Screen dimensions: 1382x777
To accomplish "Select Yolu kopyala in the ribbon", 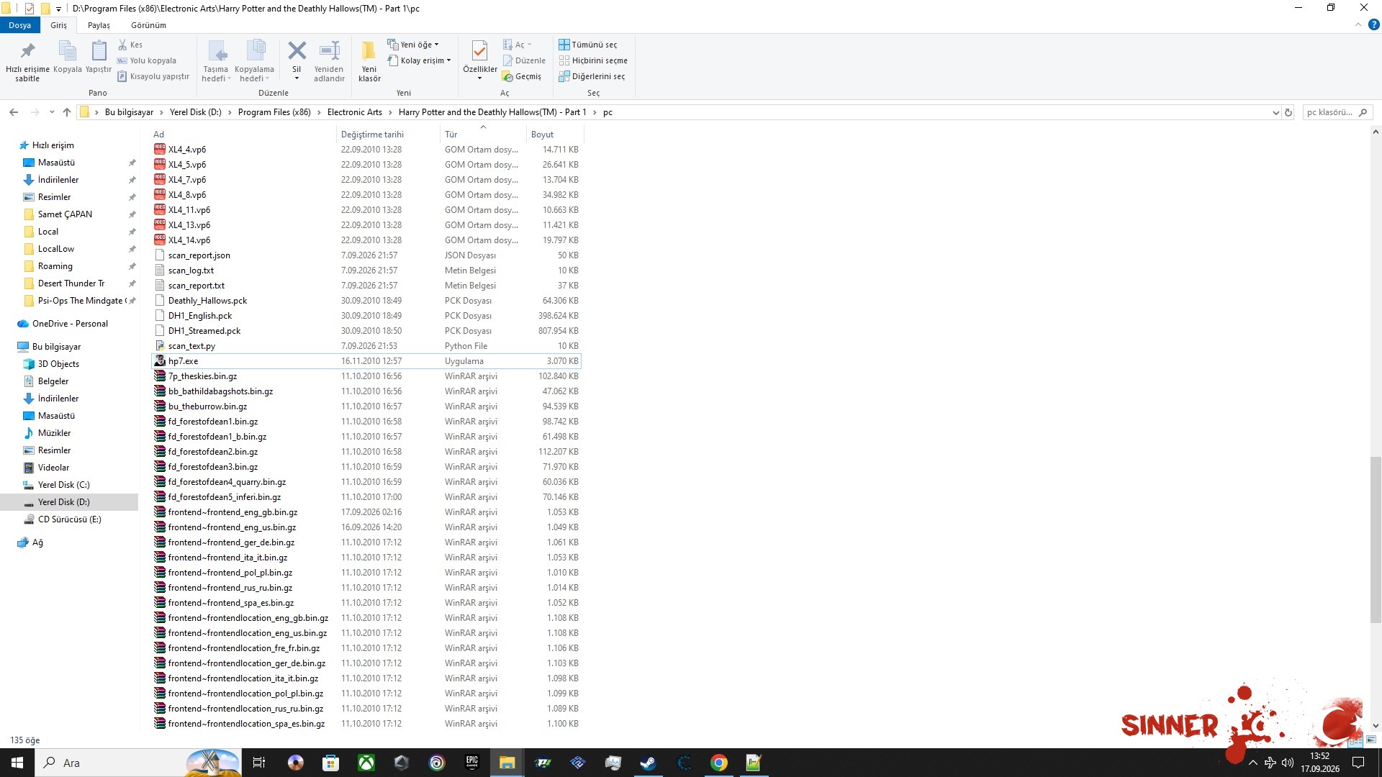I will click(x=147, y=60).
